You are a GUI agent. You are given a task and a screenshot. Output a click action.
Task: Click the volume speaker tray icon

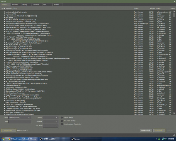165,139
